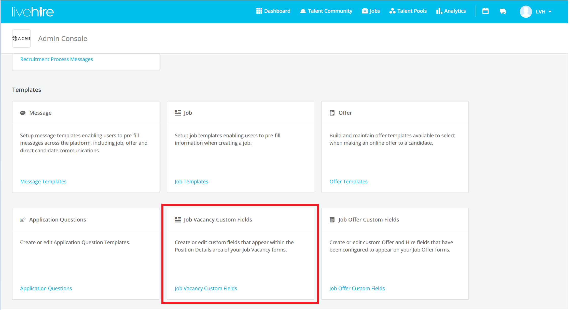Image resolution: width=570 pixels, height=310 pixels.
Task: Click the Job Offer Custom Fields icon
Action: pyautogui.click(x=332, y=220)
